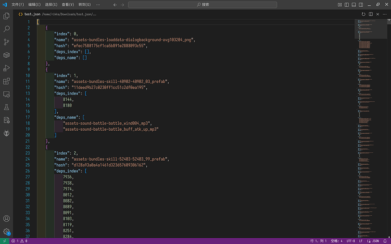
Task: Change encoding via UTF-8
Action: click(x=351, y=241)
